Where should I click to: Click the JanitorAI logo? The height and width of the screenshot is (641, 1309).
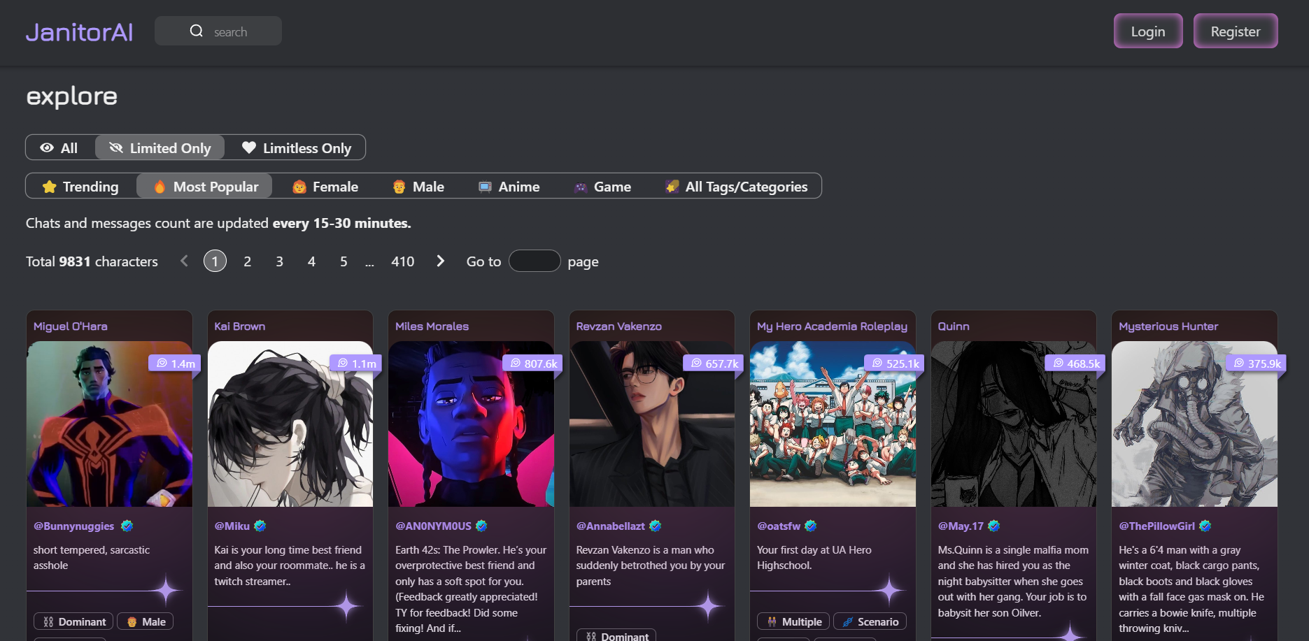(79, 32)
